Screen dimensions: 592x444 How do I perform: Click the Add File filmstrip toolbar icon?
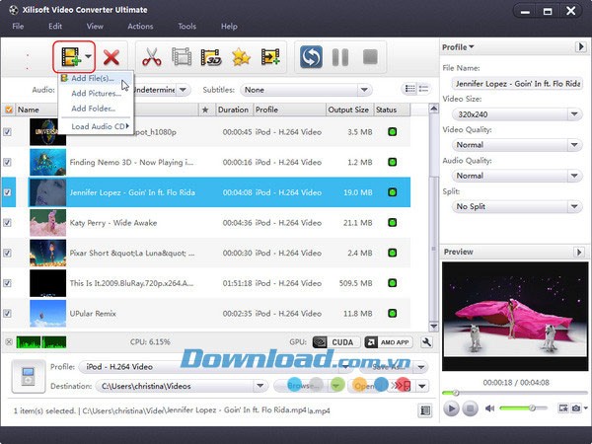[x=71, y=57]
